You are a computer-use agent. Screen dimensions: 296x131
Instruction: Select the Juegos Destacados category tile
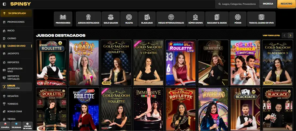click(88, 19)
